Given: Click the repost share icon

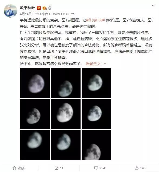Looking at the screenshot, I should (x=56, y=168).
